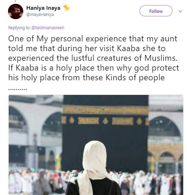
Task: Click the tweet line "told me that during her visit"
Action: (x=87, y=48)
